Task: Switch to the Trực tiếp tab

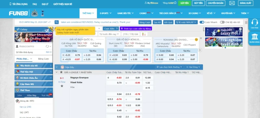Action: [x=45, y=96]
